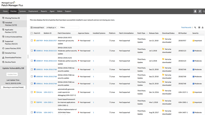Sort by the Severity column header

click(x=195, y=33)
